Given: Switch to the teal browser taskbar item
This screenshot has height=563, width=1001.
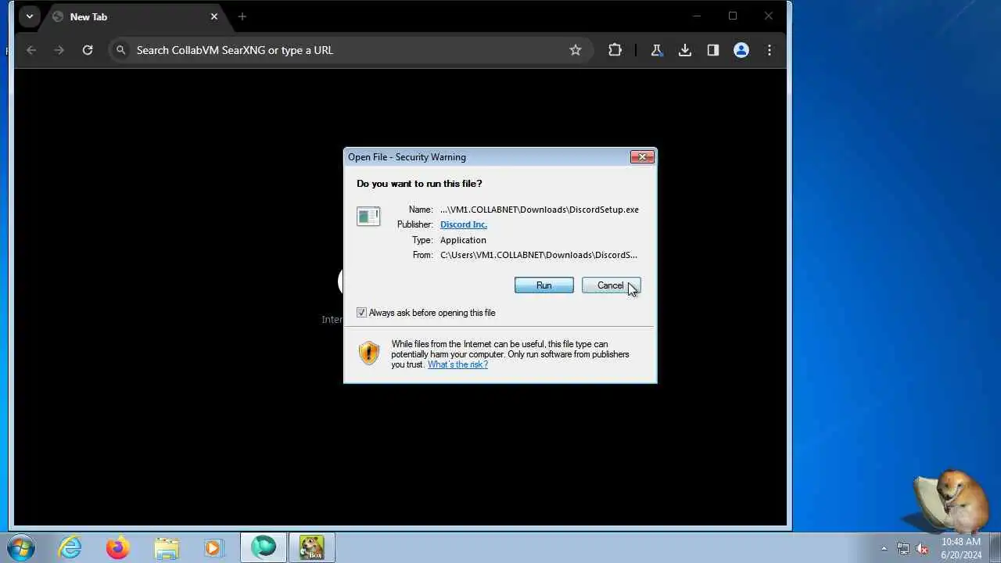Looking at the screenshot, I should [264, 547].
